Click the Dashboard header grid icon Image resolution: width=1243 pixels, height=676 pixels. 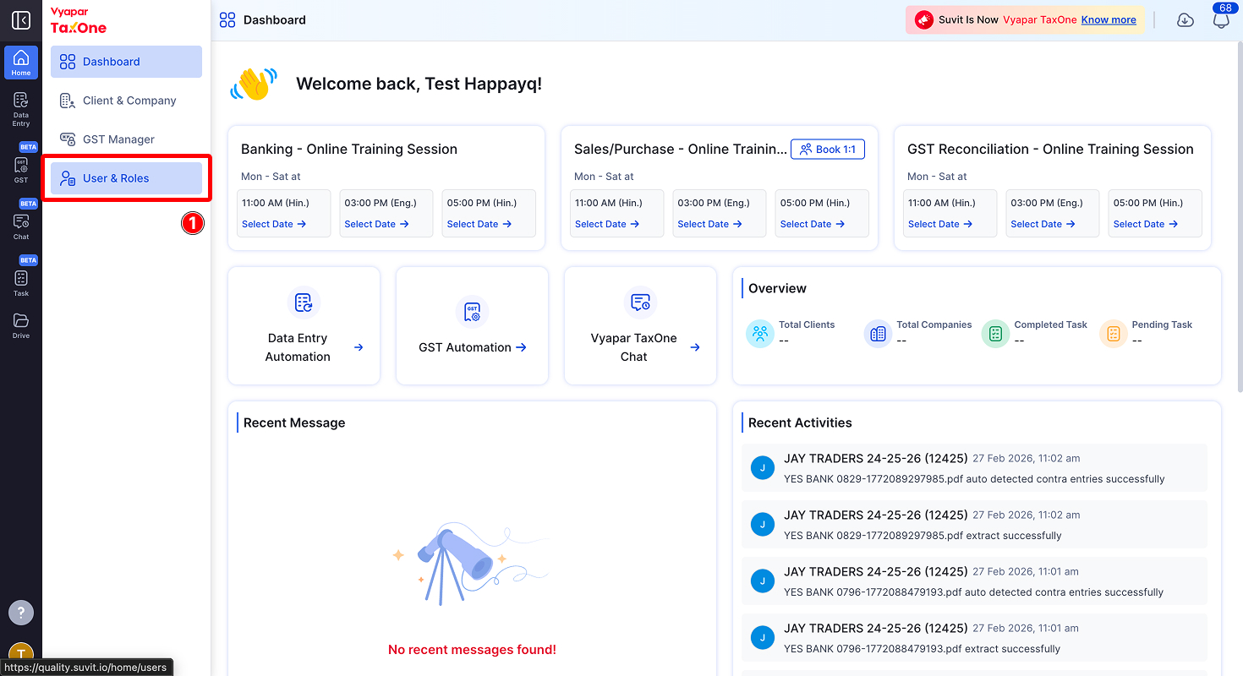(x=227, y=20)
